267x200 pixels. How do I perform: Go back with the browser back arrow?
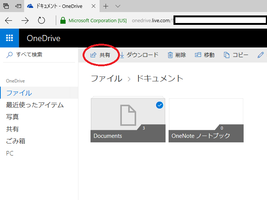click(9, 21)
